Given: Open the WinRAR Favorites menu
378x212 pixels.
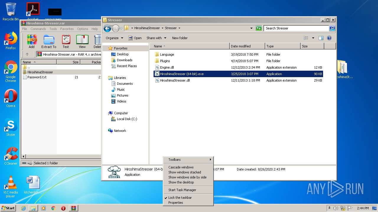Looking at the screenshot, I should click(x=67, y=29).
